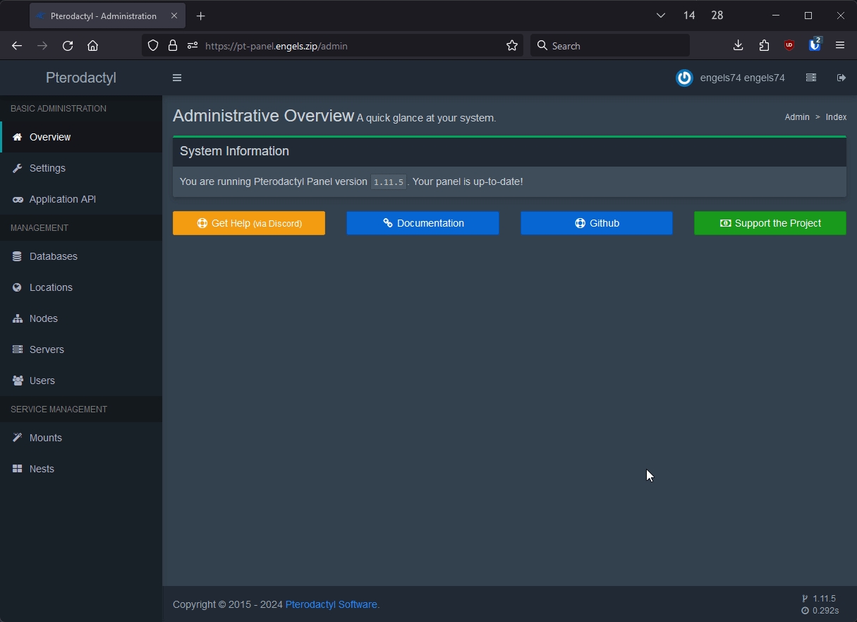The image size is (857, 622).
Task: Open Servers in the sidebar
Action: 47,349
